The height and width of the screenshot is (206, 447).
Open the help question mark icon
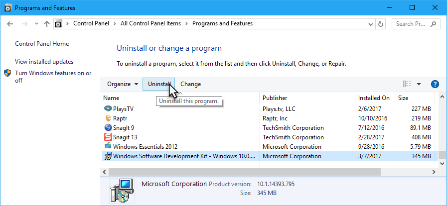pos(435,84)
